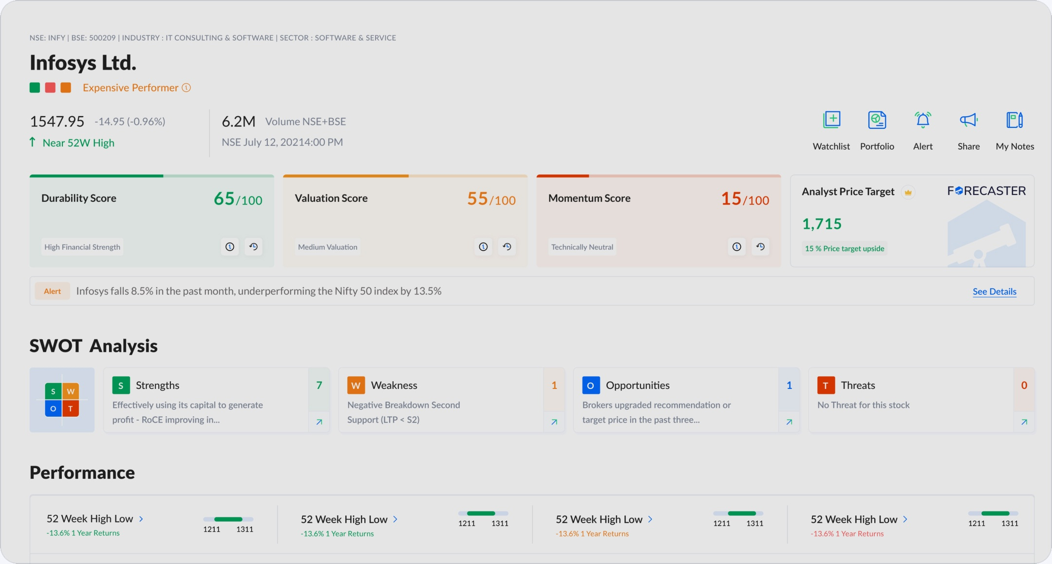
Task: Click info icon on Durability Score card
Action: point(230,247)
